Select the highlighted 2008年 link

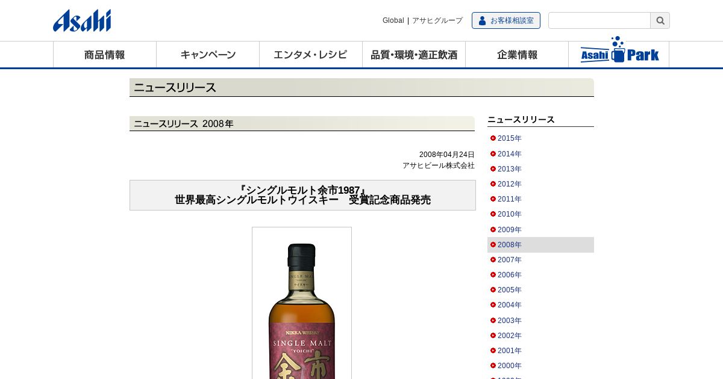click(510, 245)
